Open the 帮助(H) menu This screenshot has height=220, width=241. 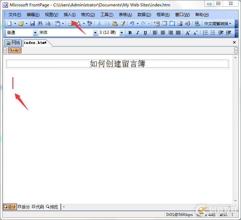[202, 15]
